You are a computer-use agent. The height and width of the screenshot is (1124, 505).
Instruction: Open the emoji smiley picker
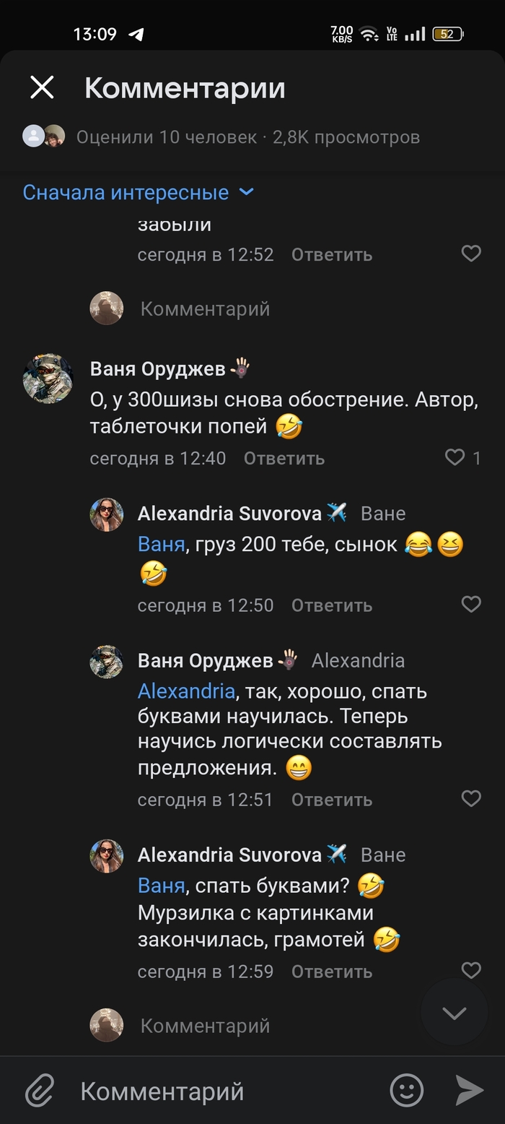[x=406, y=1091]
